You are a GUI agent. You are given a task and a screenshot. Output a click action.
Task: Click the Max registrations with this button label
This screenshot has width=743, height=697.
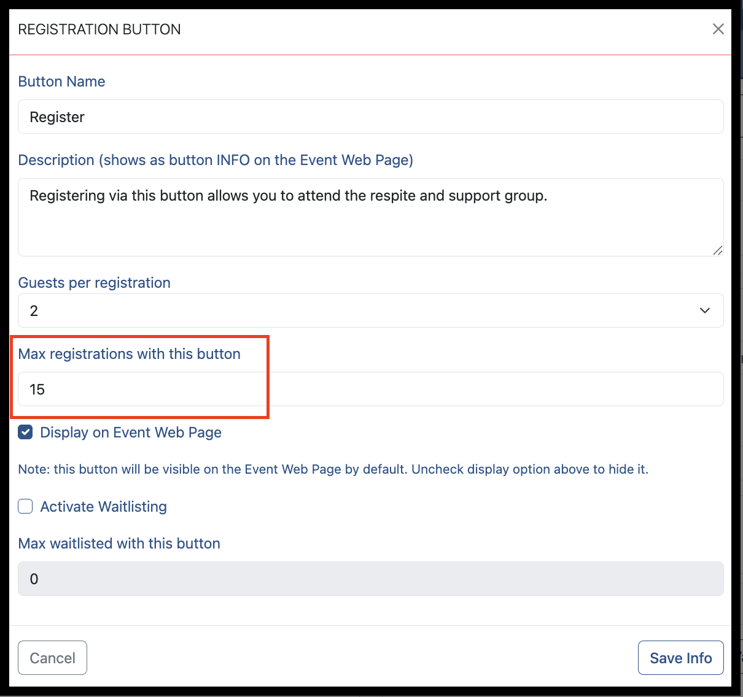pos(130,354)
